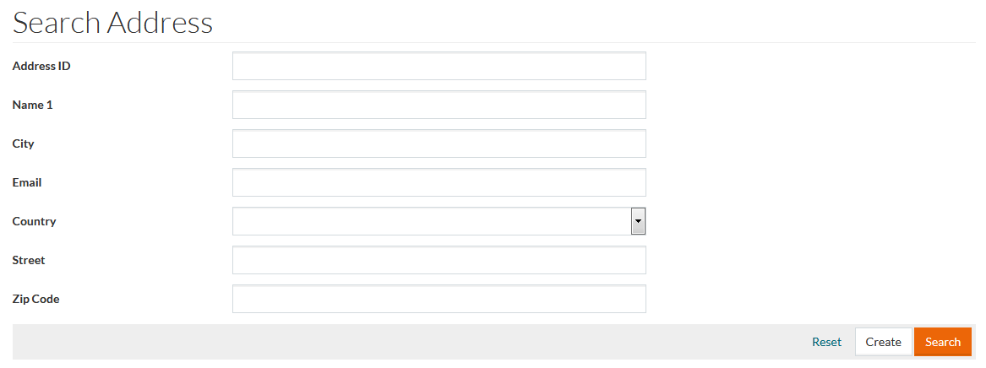Viewport: 986px width, 368px height.
Task: Click the Country dropdown arrow button
Action: [x=638, y=221]
